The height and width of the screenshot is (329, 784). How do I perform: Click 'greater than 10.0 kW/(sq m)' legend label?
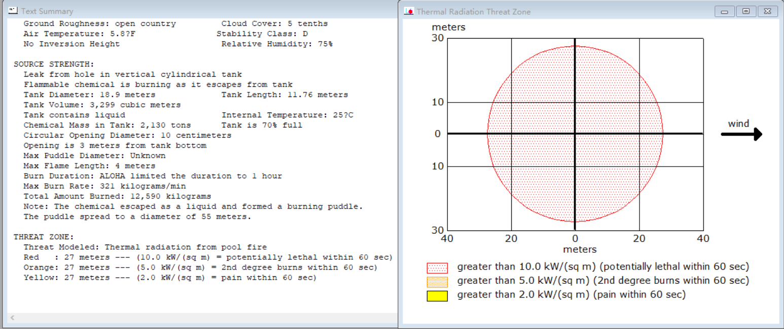[603, 267]
